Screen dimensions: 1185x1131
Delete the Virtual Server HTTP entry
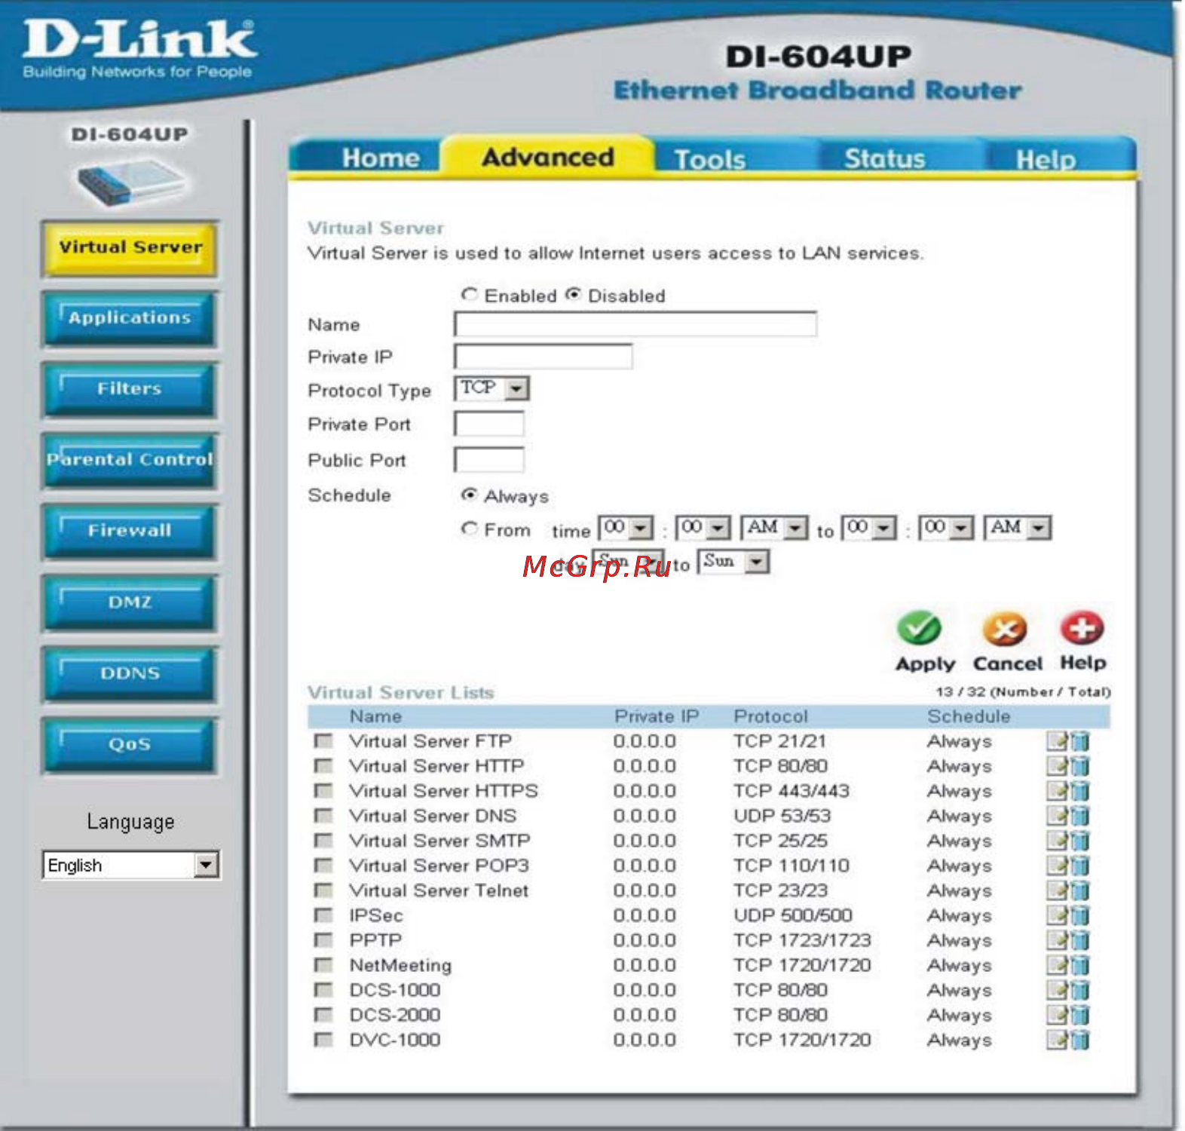pos(1080,766)
